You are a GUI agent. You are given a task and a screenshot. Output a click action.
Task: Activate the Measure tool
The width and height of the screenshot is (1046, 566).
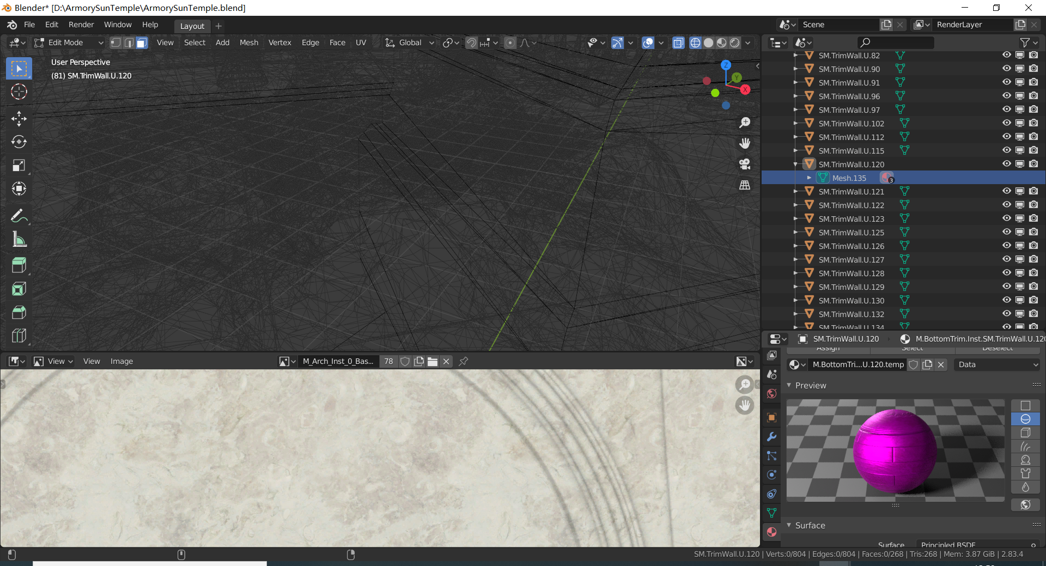click(19, 239)
